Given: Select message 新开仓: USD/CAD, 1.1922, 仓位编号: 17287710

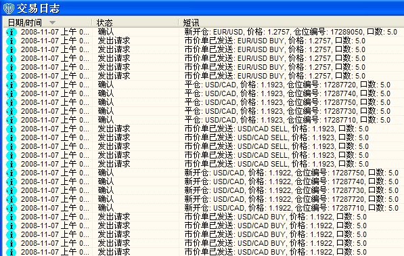Looking at the screenshot, I should coord(292,208).
